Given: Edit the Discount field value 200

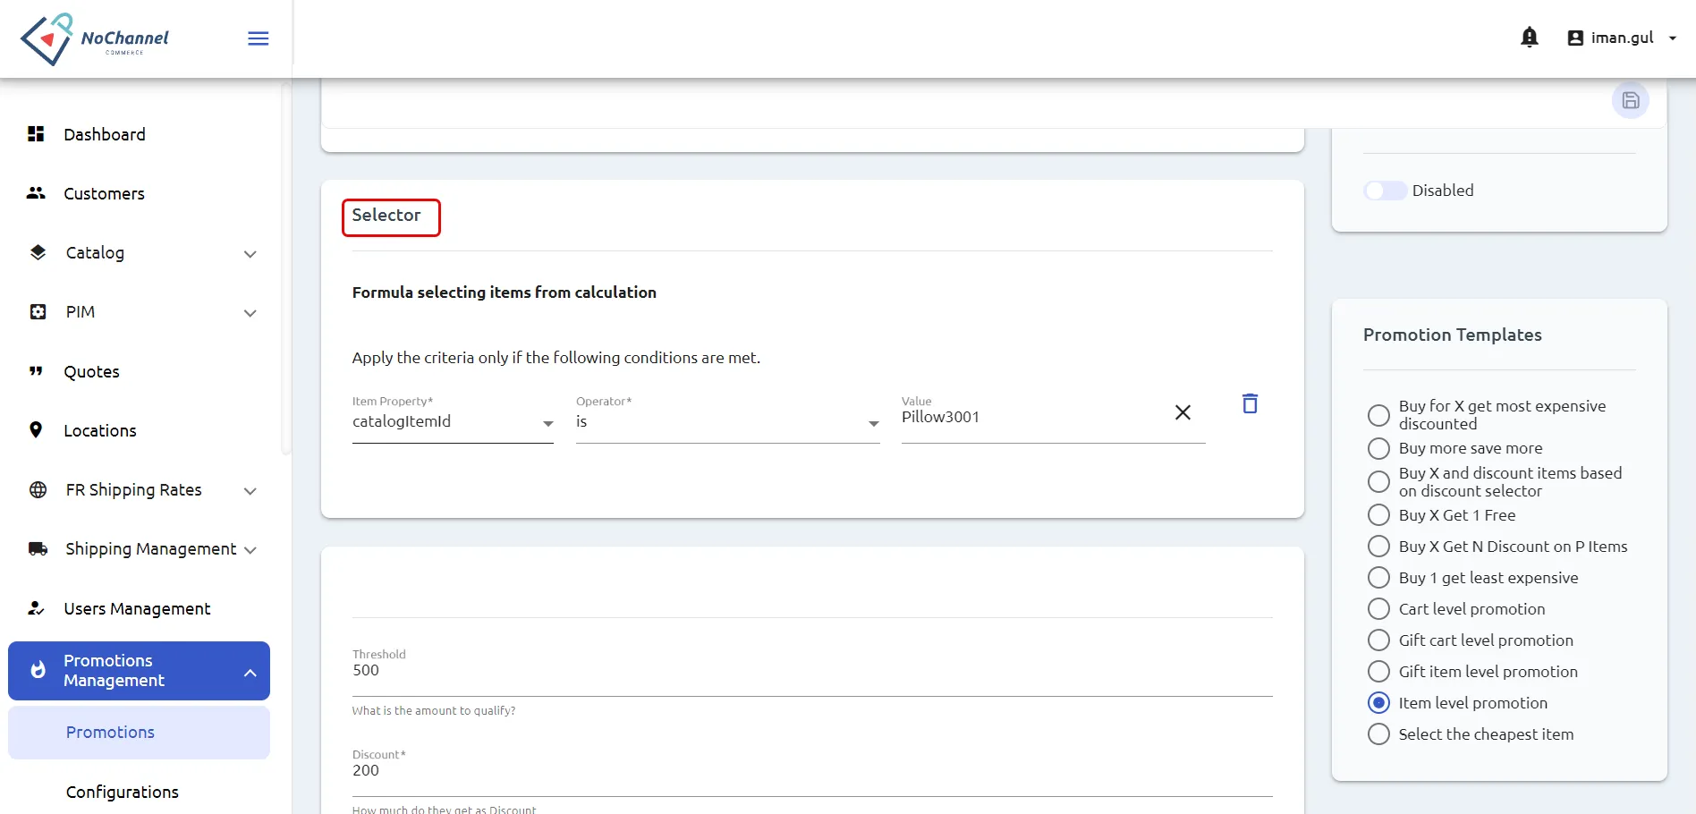Looking at the screenshot, I should click(812, 771).
